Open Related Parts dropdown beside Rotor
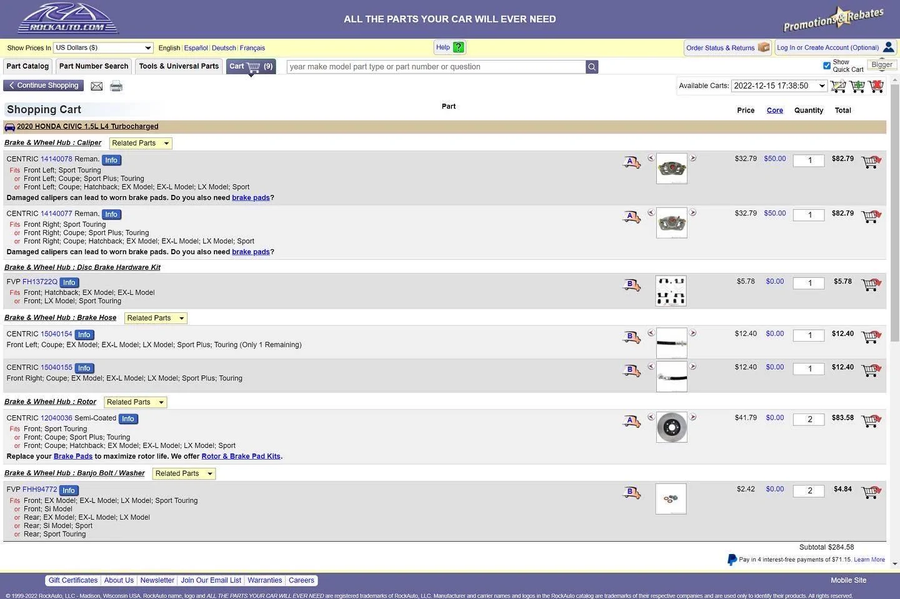The width and height of the screenshot is (900, 599). (136, 402)
